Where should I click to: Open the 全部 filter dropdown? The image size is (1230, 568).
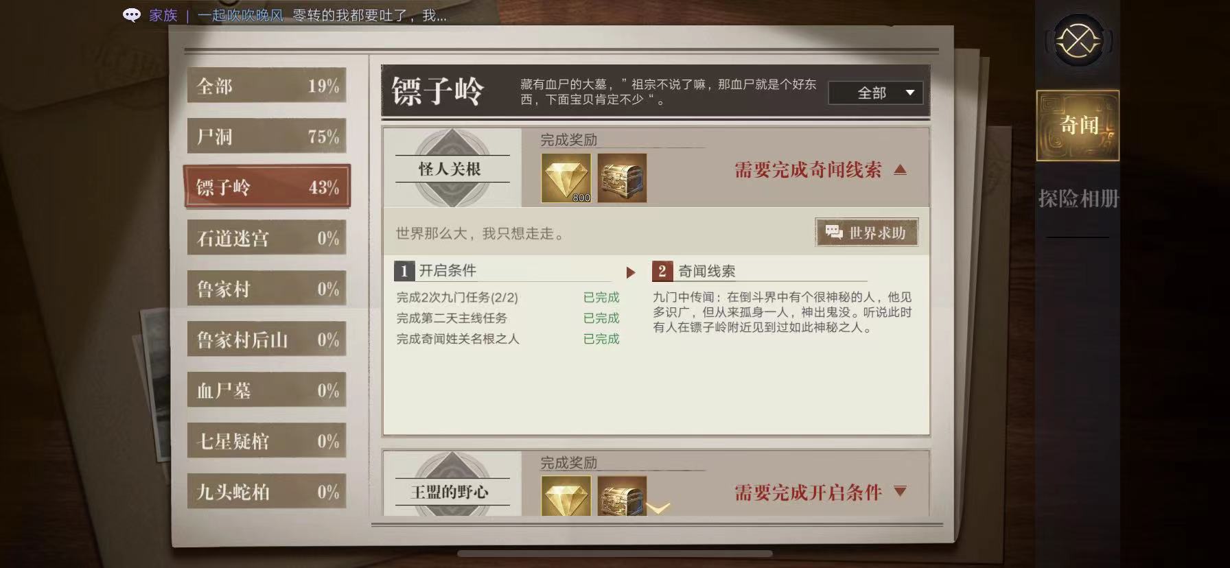tap(876, 93)
